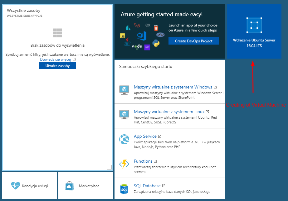This screenshot has width=288, height=201.
Task: Click the Samouczki szybkiego startu heading
Action: click(x=146, y=66)
